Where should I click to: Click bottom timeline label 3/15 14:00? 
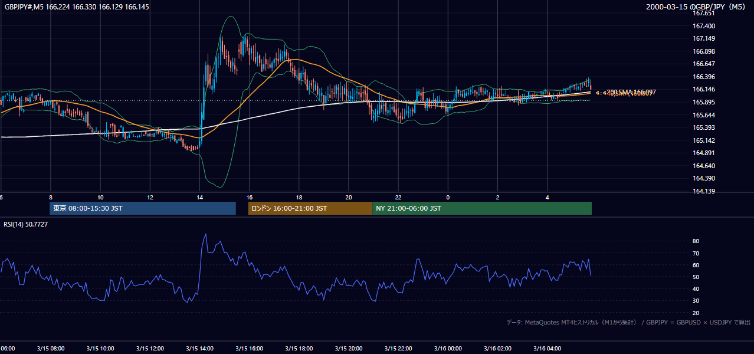(x=199, y=348)
